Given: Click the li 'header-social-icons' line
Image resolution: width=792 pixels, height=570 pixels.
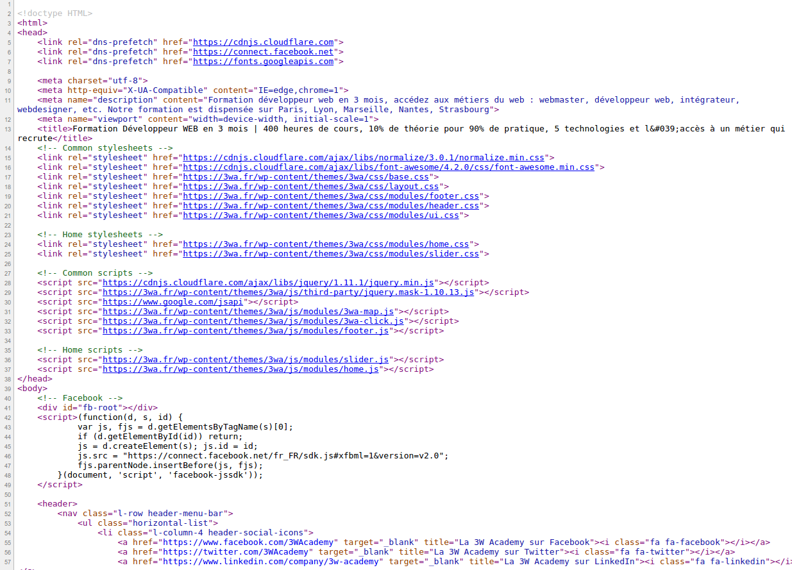Looking at the screenshot, I should coord(205,532).
